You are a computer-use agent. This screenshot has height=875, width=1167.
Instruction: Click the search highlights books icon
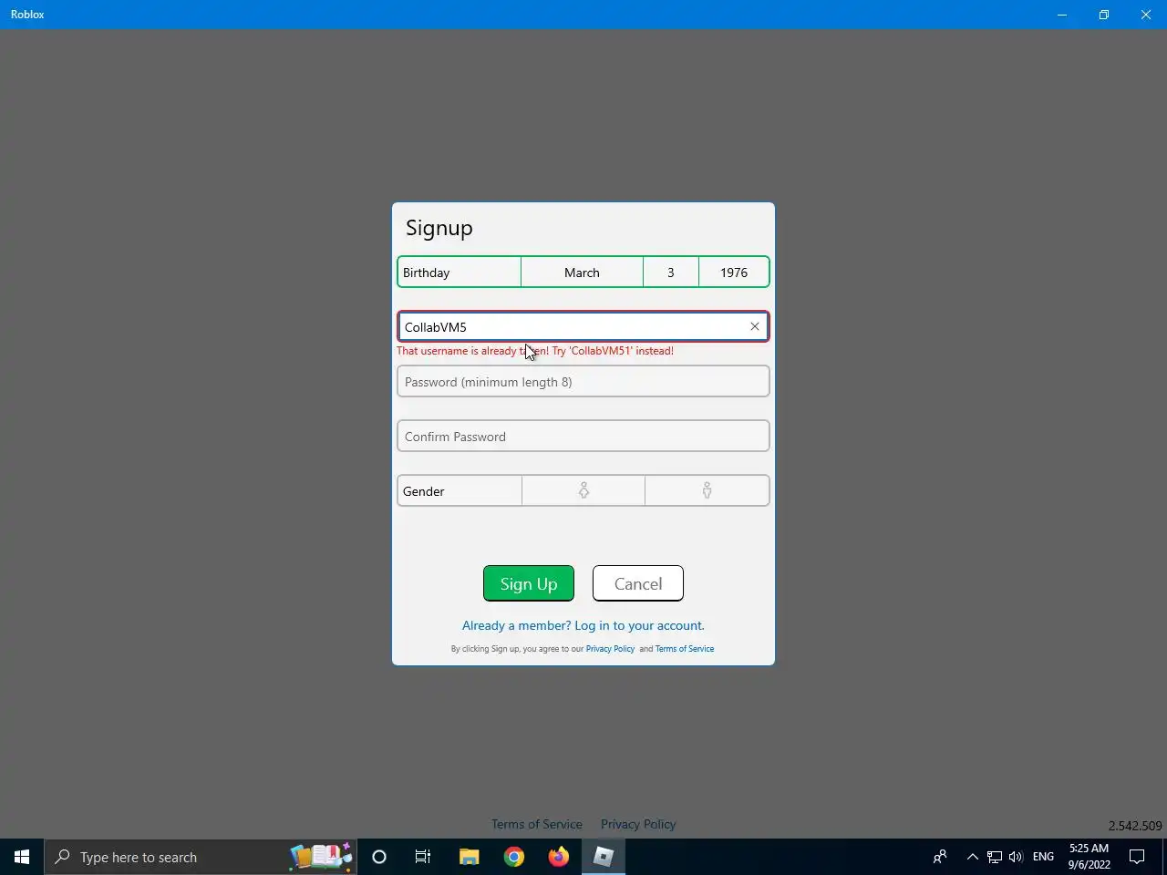321,857
